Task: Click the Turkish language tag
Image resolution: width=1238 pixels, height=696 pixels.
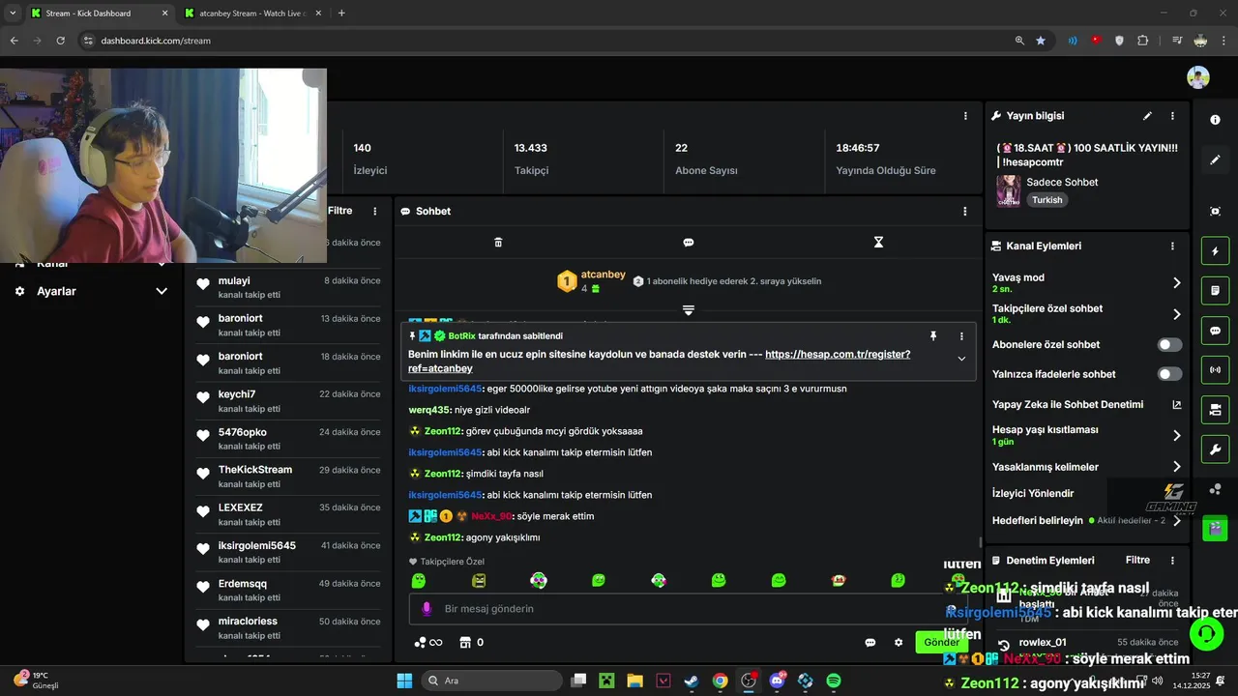Action: pyautogui.click(x=1046, y=200)
